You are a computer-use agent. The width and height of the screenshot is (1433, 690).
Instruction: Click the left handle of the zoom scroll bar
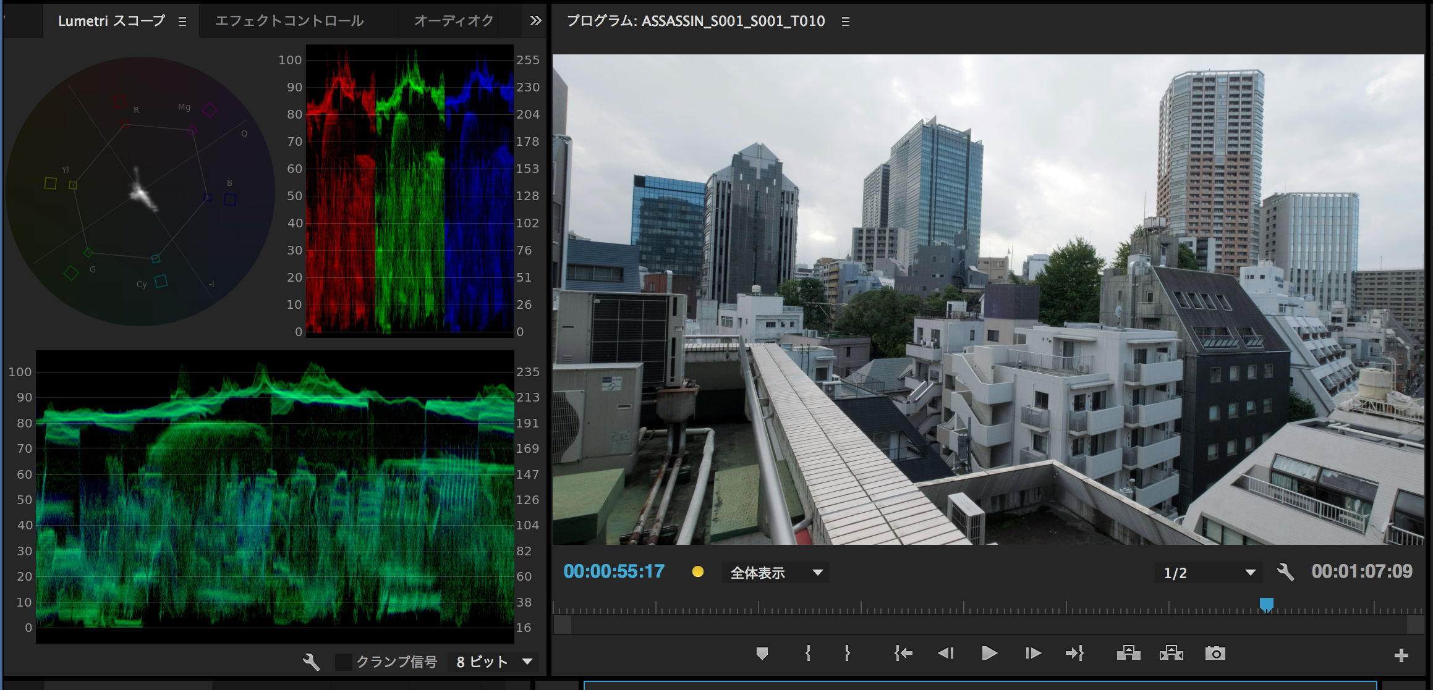(x=563, y=625)
